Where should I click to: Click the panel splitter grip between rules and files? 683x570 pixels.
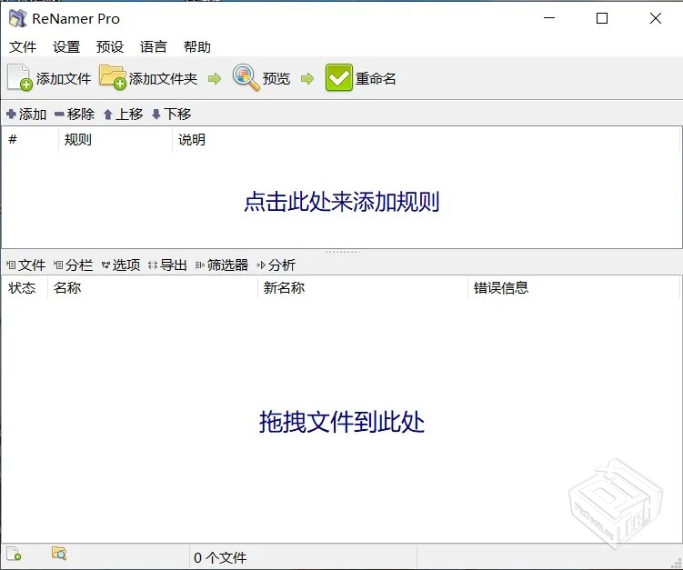coord(342,252)
